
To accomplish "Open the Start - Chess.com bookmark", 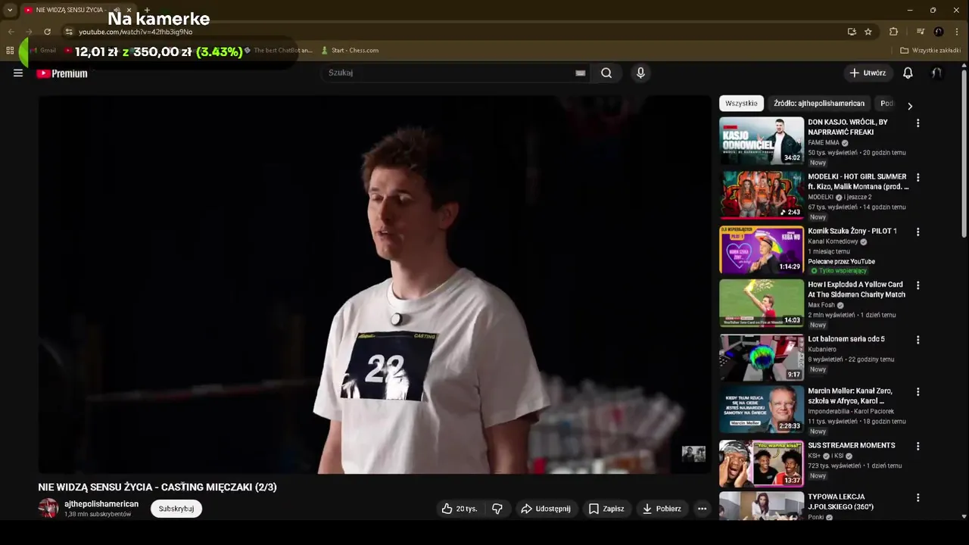I will point(350,51).
